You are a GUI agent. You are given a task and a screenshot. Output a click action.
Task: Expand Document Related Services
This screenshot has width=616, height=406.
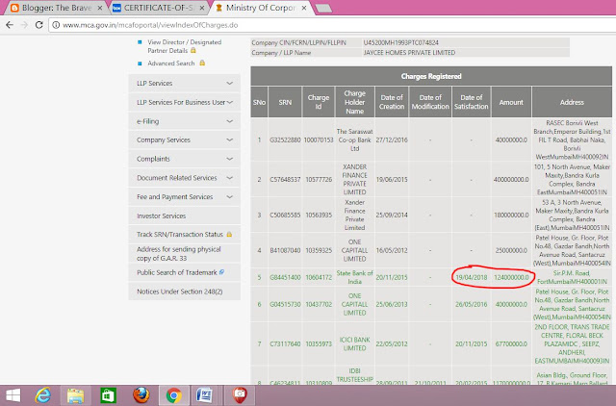pyautogui.click(x=184, y=178)
